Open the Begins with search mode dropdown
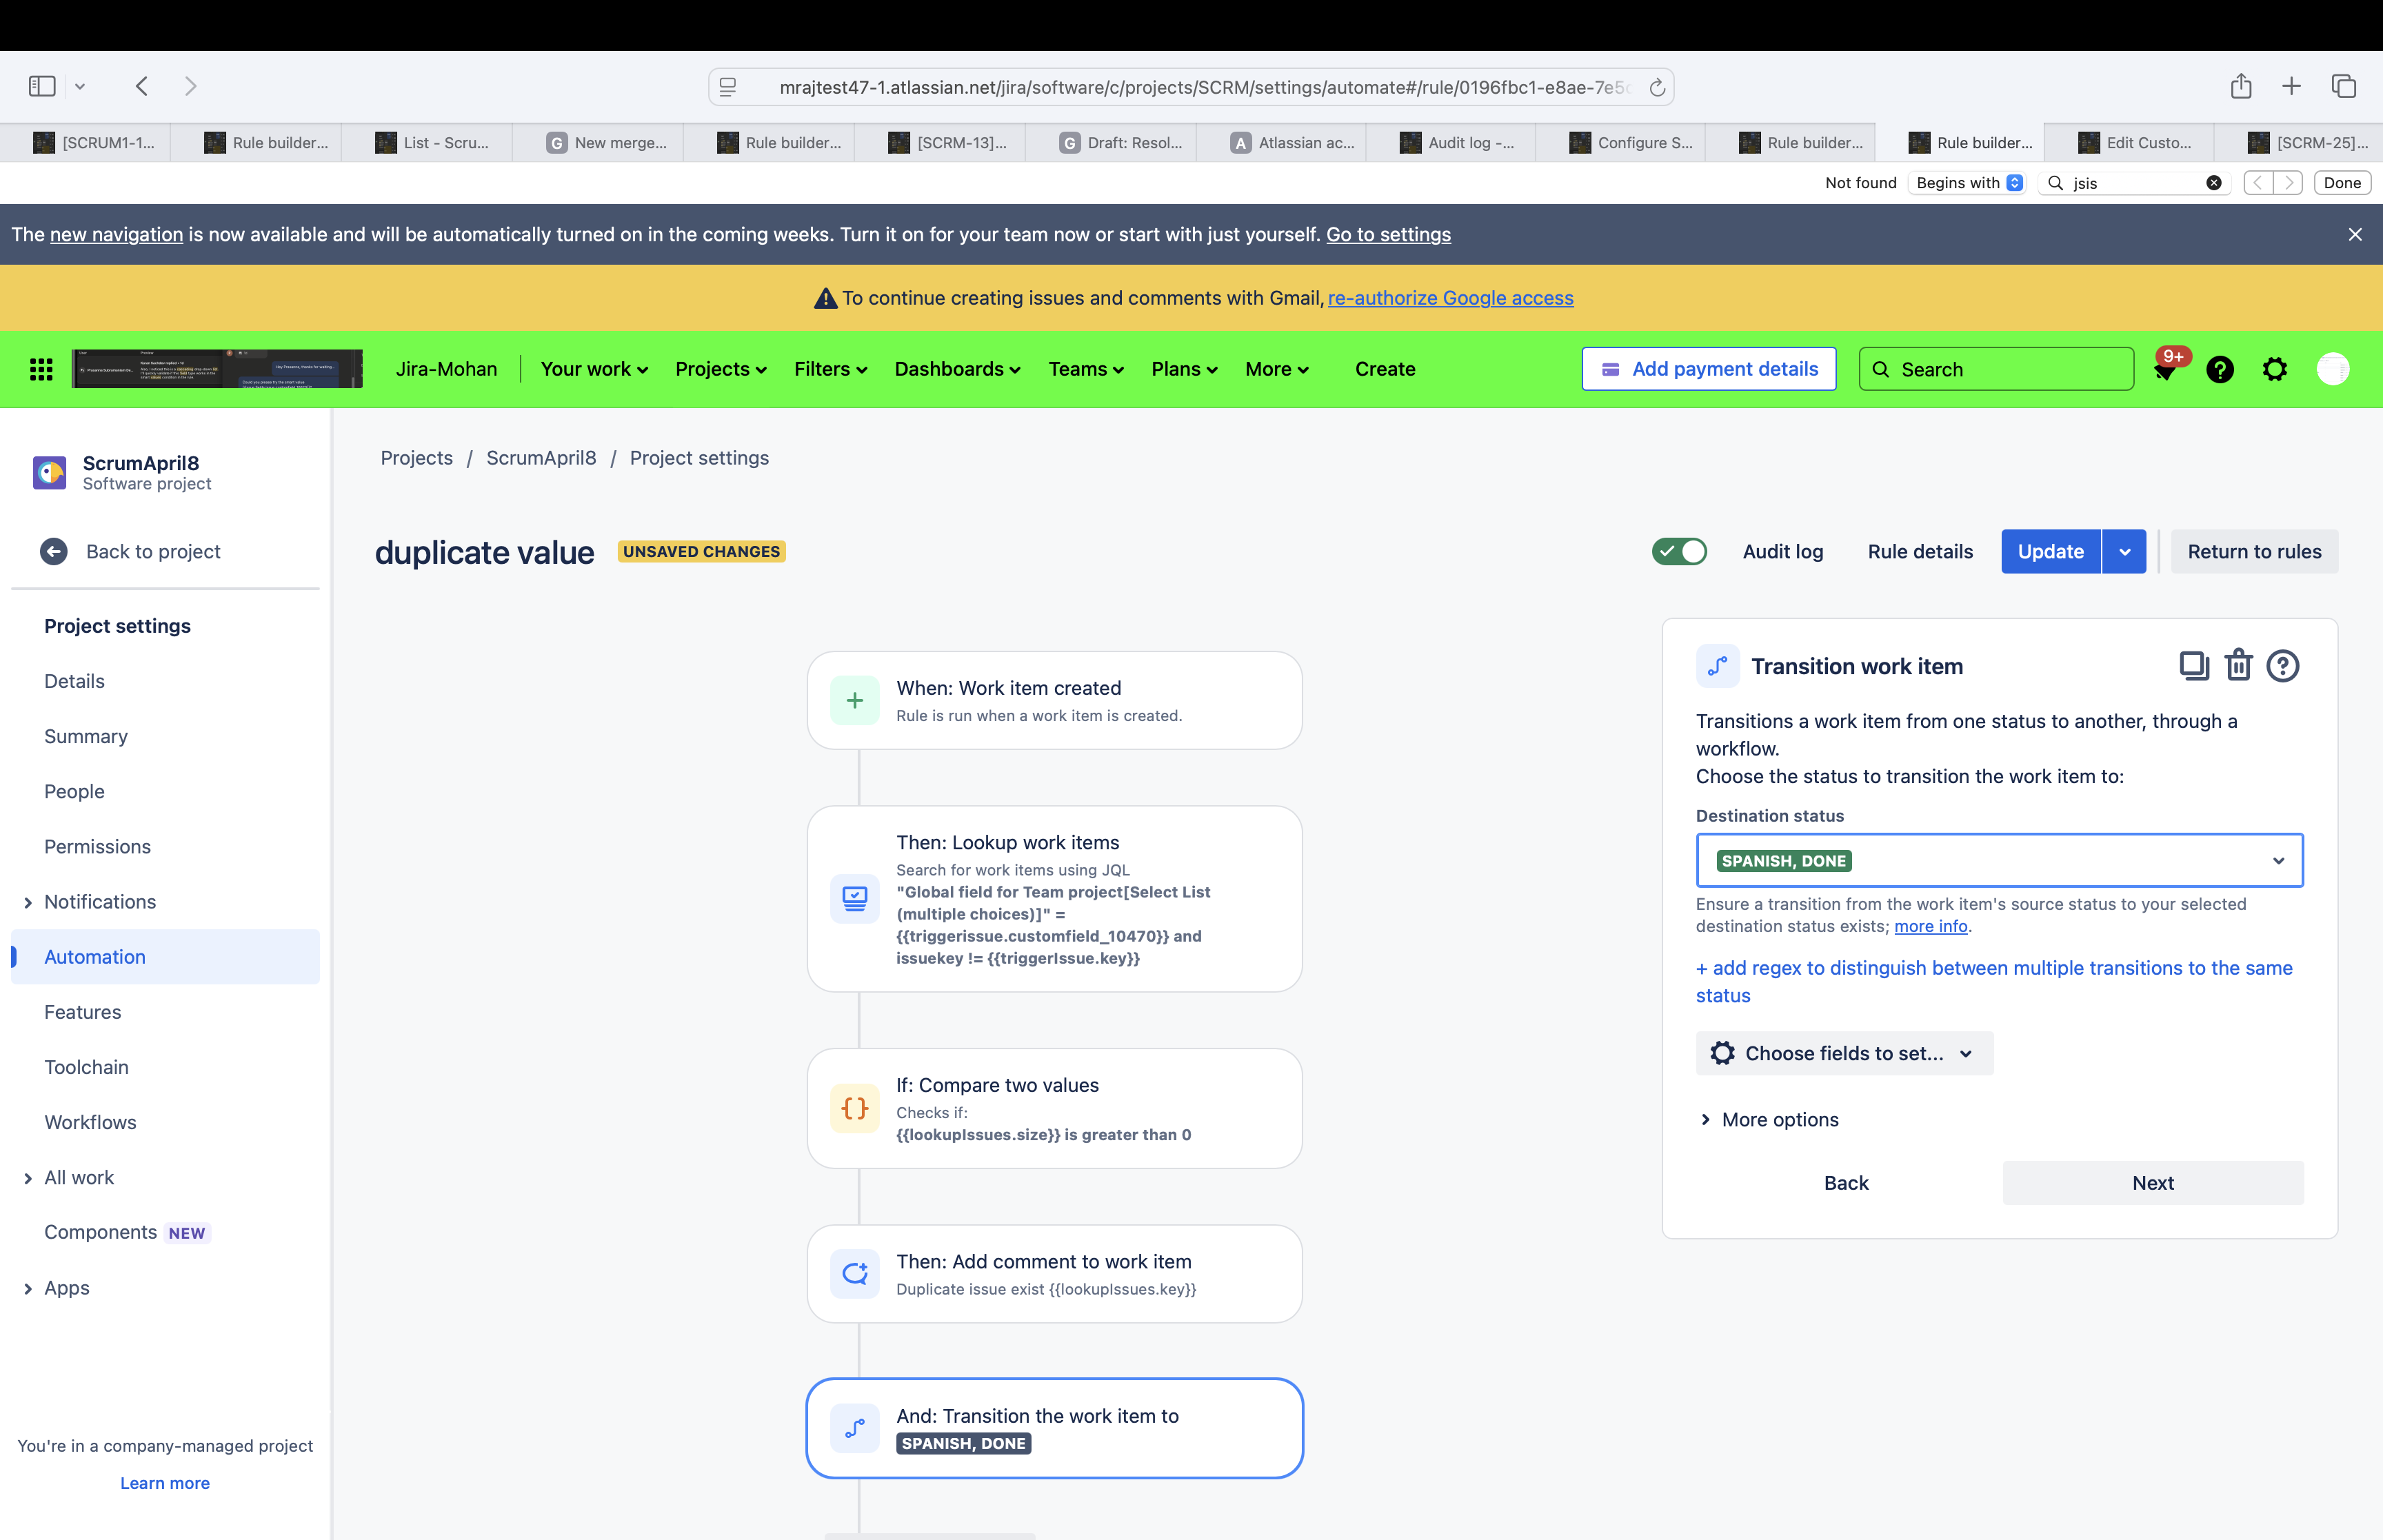The height and width of the screenshot is (1540, 2383). pos(1968,183)
